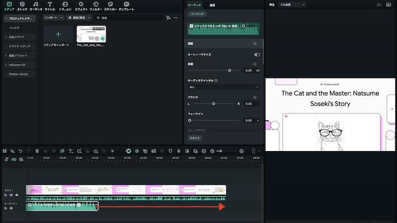Click Undo in timeline toolbar
Screen dimensions: 397x223
point(20,151)
